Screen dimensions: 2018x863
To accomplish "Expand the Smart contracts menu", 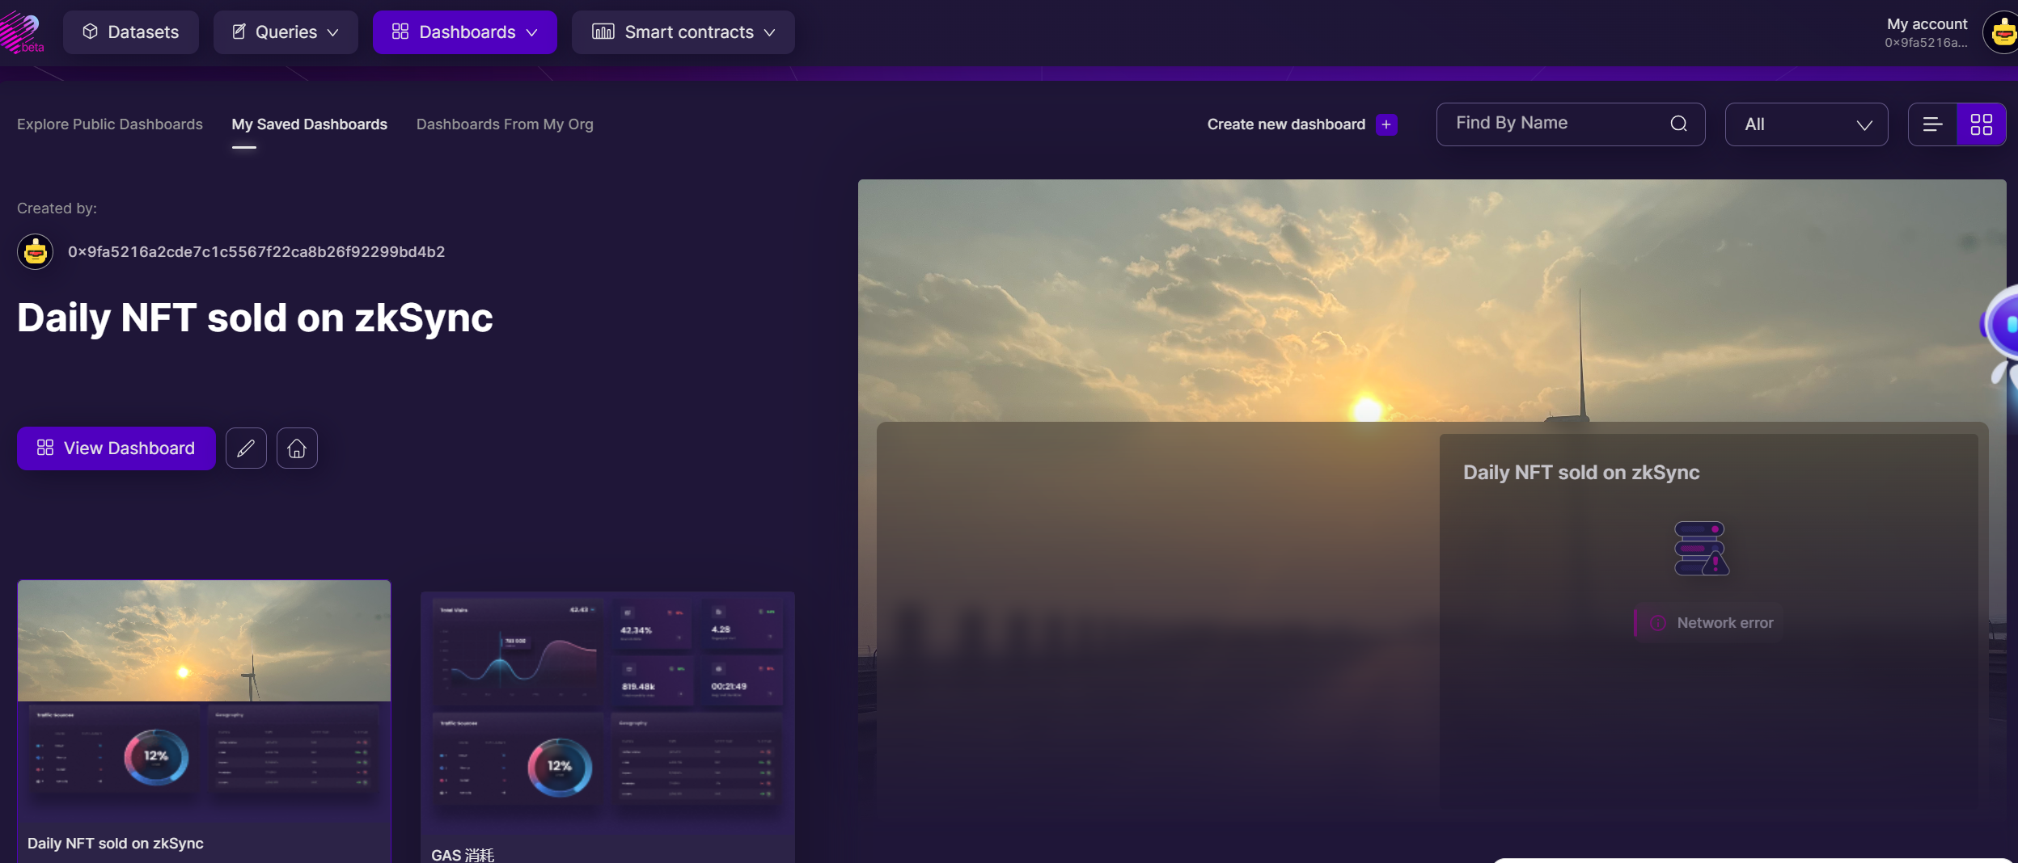I will 683,32.
